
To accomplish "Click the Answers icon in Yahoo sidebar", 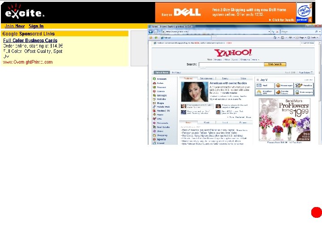I will (154, 79).
